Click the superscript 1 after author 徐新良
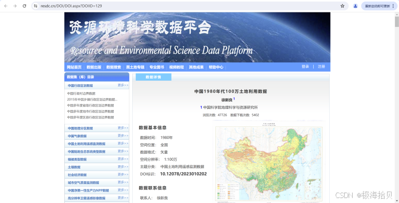Screen dimensions: 399x203 234,99
